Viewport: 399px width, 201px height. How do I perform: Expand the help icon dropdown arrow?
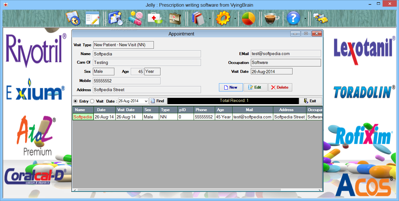pos(305,19)
